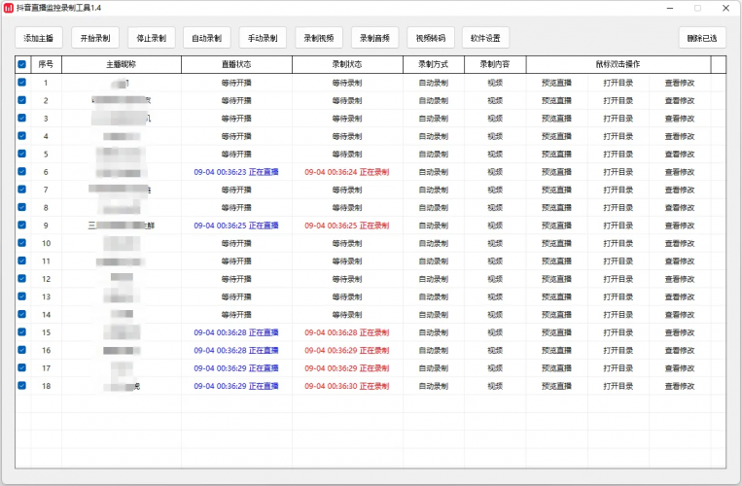Uncheck the checkbox for row 3
742x486 pixels.
point(21,119)
